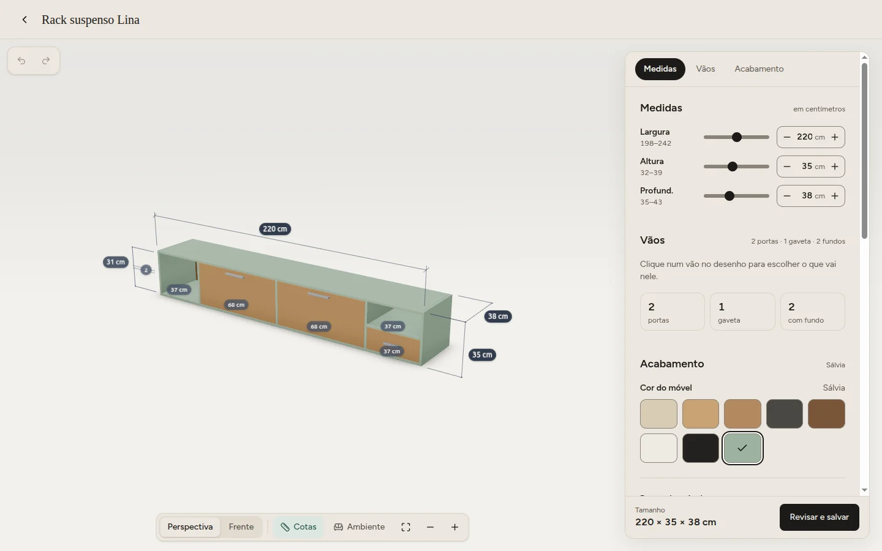Select the 2 com fundo card
Viewport: 882px width, 551px height.
(x=813, y=312)
